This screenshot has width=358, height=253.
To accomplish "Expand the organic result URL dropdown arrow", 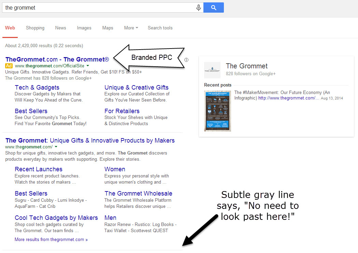I will pyautogui.click(x=56, y=147).
